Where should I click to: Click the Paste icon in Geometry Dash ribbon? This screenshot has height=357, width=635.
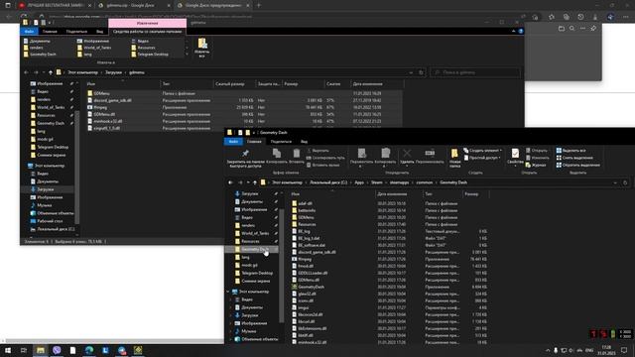click(297, 153)
